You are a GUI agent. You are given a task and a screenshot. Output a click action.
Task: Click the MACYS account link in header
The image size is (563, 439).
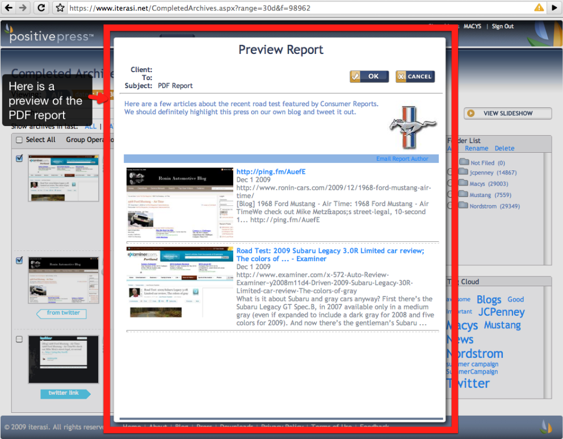[472, 26]
